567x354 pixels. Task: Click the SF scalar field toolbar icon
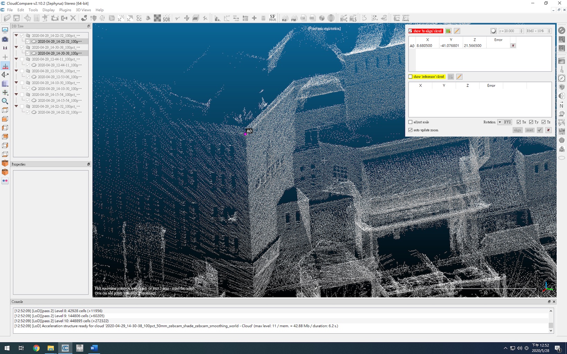pyautogui.click(x=273, y=18)
